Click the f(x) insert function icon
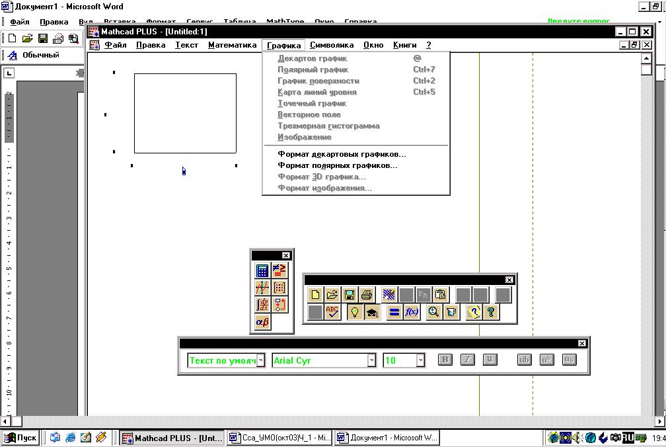 click(412, 312)
